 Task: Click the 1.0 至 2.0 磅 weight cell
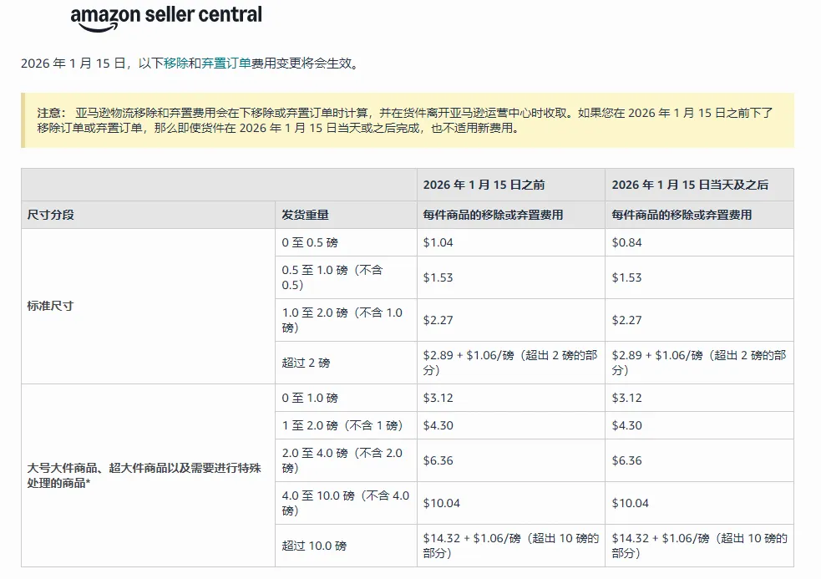[342, 320]
